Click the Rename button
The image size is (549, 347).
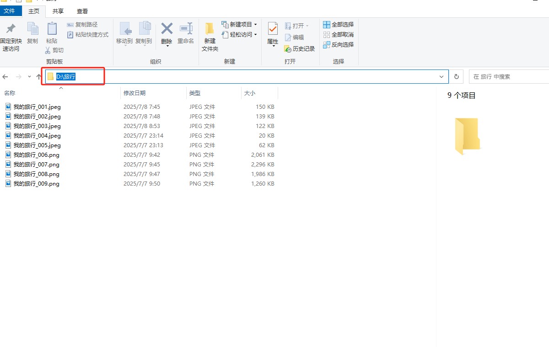click(186, 33)
